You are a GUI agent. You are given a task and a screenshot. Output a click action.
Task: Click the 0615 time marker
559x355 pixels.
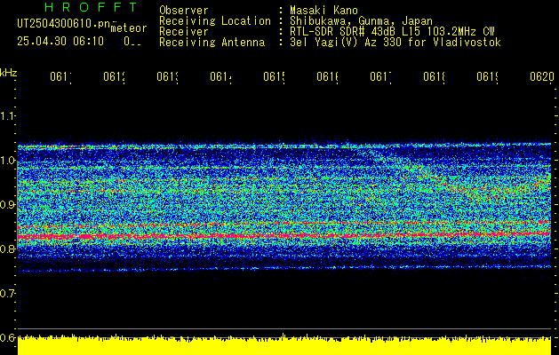coord(274,77)
